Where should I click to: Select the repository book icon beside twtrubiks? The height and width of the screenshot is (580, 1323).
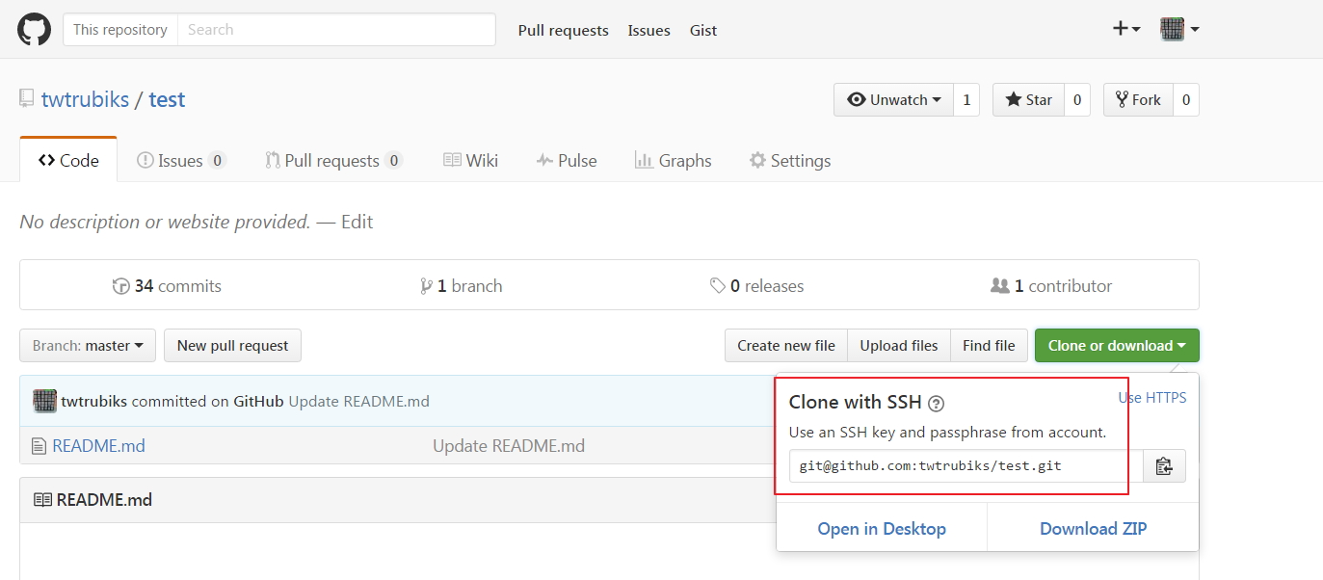point(27,98)
